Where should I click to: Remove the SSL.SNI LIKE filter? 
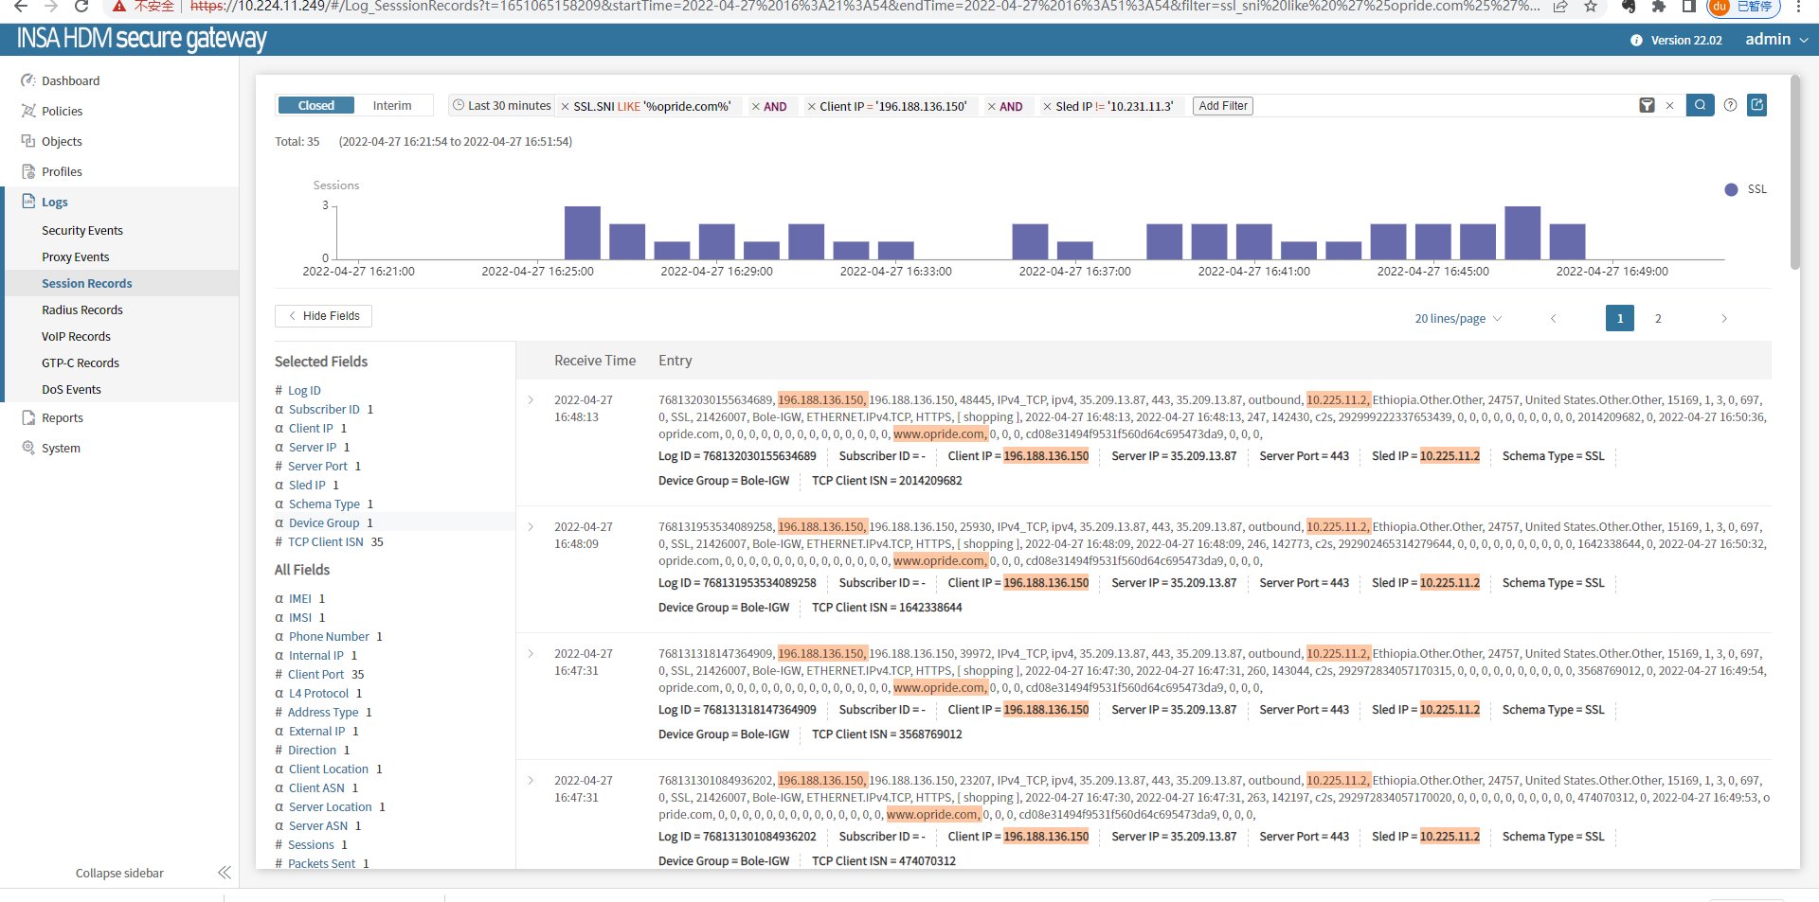(x=566, y=107)
